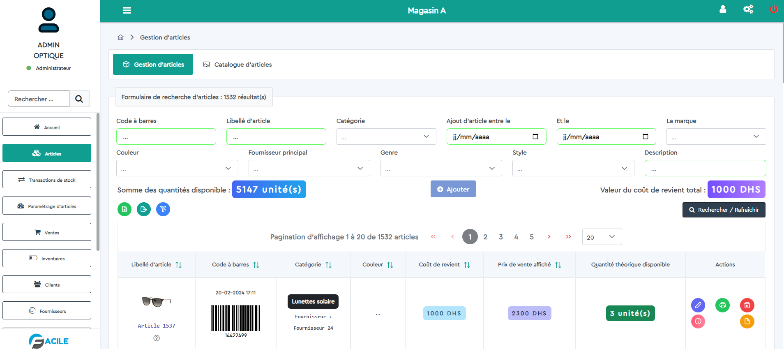Open Transactions de stock in sidebar
The image size is (784, 349).
(x=47, y=180)
